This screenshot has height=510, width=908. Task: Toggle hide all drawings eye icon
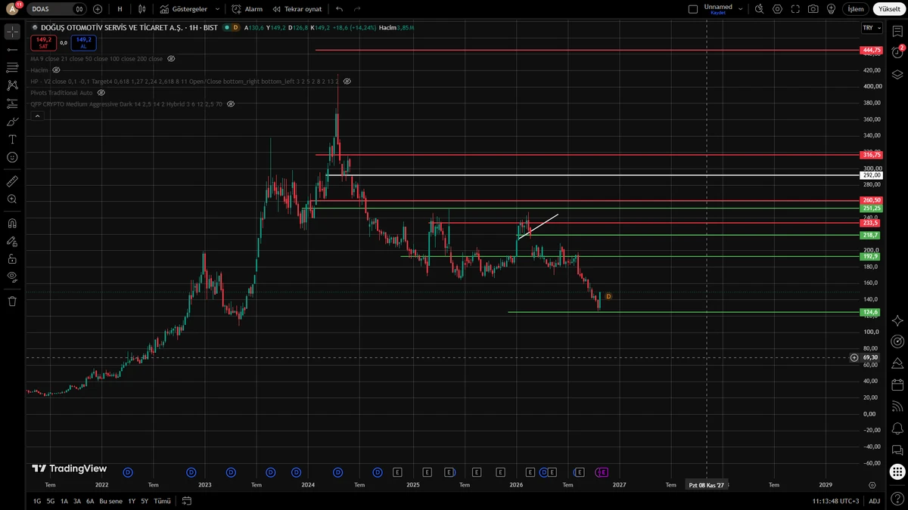(12, 277)
